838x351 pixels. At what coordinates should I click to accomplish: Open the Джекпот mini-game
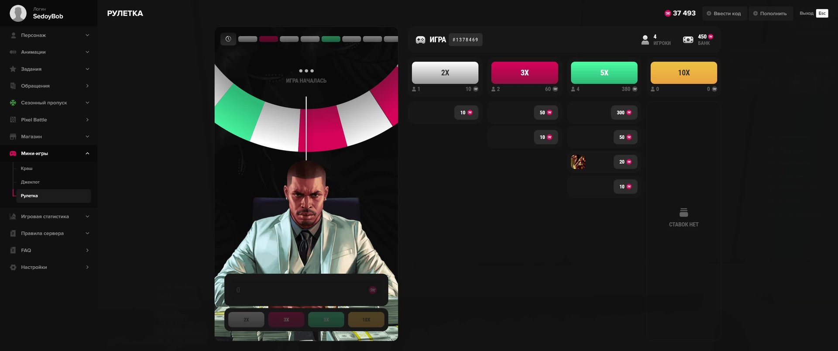click(x=30, y=182)
